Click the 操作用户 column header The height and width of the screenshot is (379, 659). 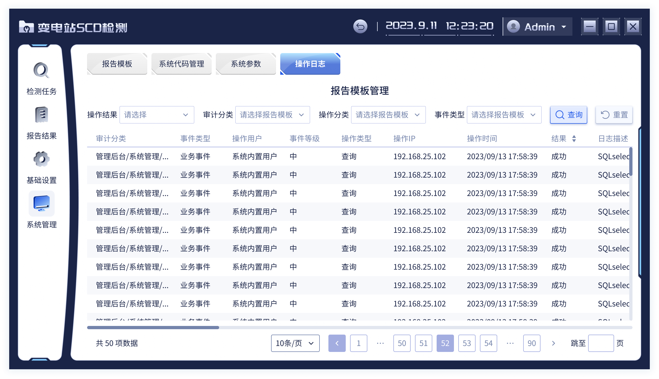[x=247, y=139]
